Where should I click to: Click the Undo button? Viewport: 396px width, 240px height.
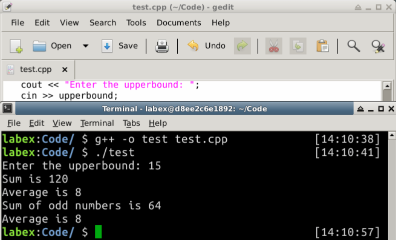point(207,46)
